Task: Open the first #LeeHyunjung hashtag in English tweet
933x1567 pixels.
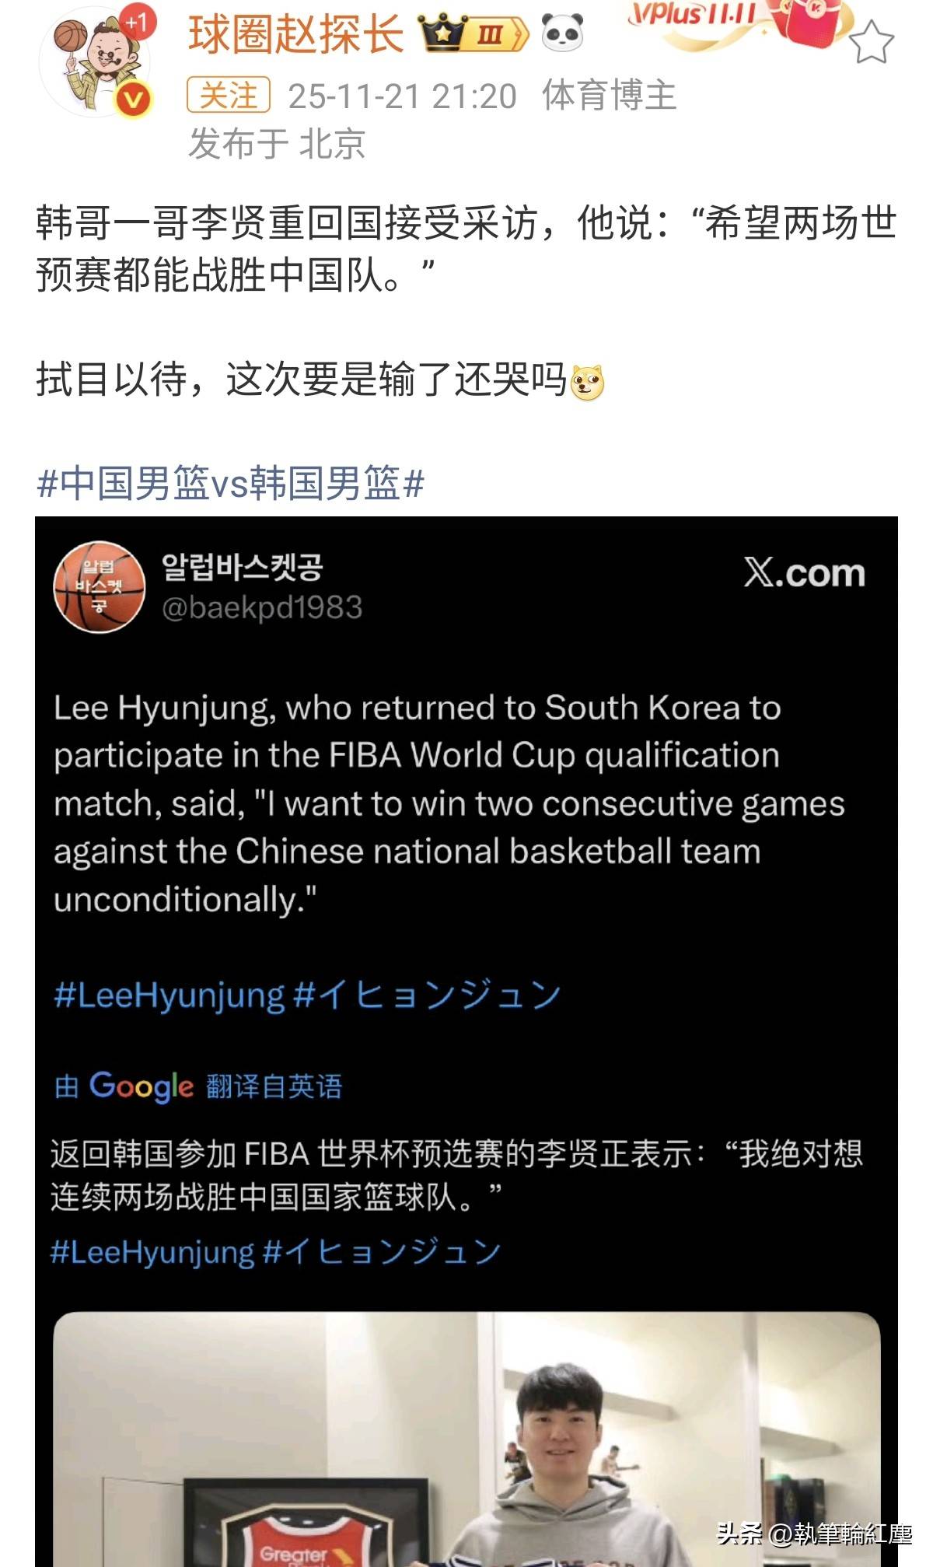Action: click(169, 995)
